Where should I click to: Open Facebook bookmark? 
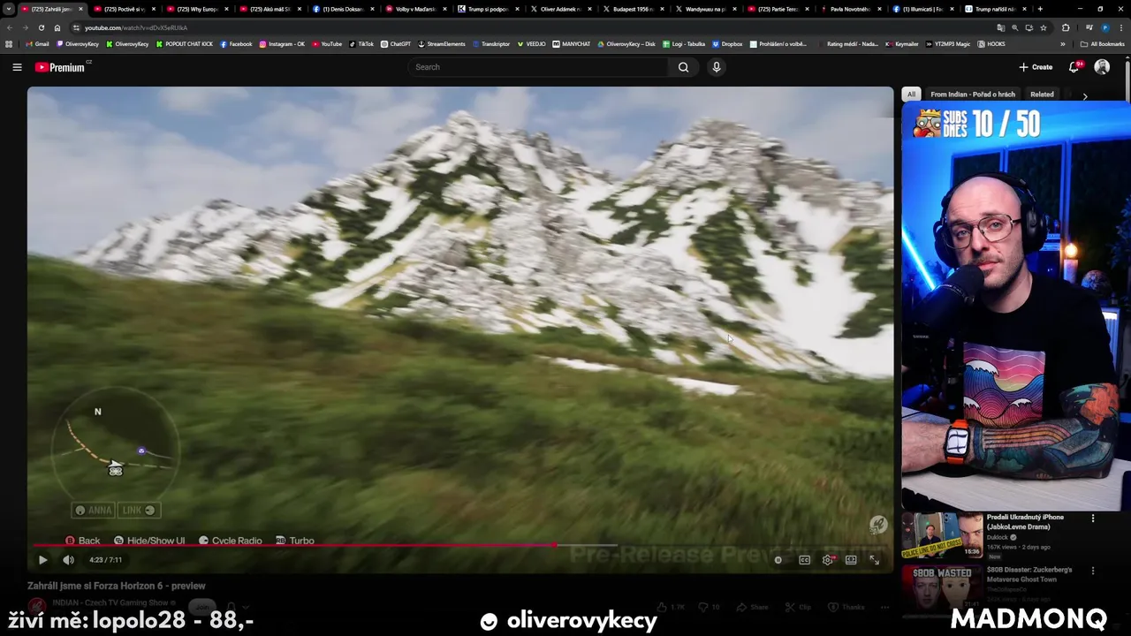(x=236, y=43)
